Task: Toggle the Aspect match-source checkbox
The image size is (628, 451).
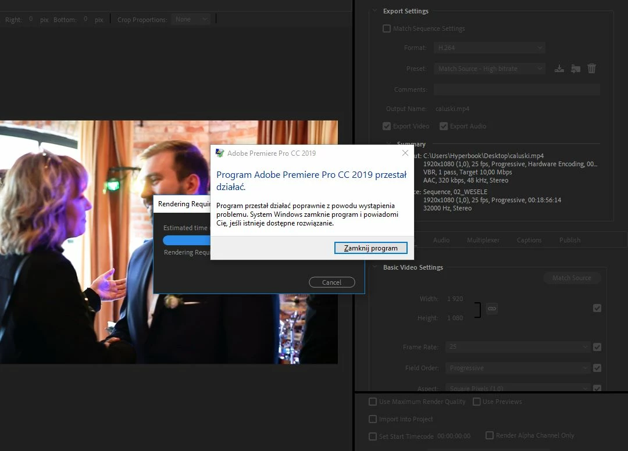Action: pyautogui.click(x=597, y=388)
